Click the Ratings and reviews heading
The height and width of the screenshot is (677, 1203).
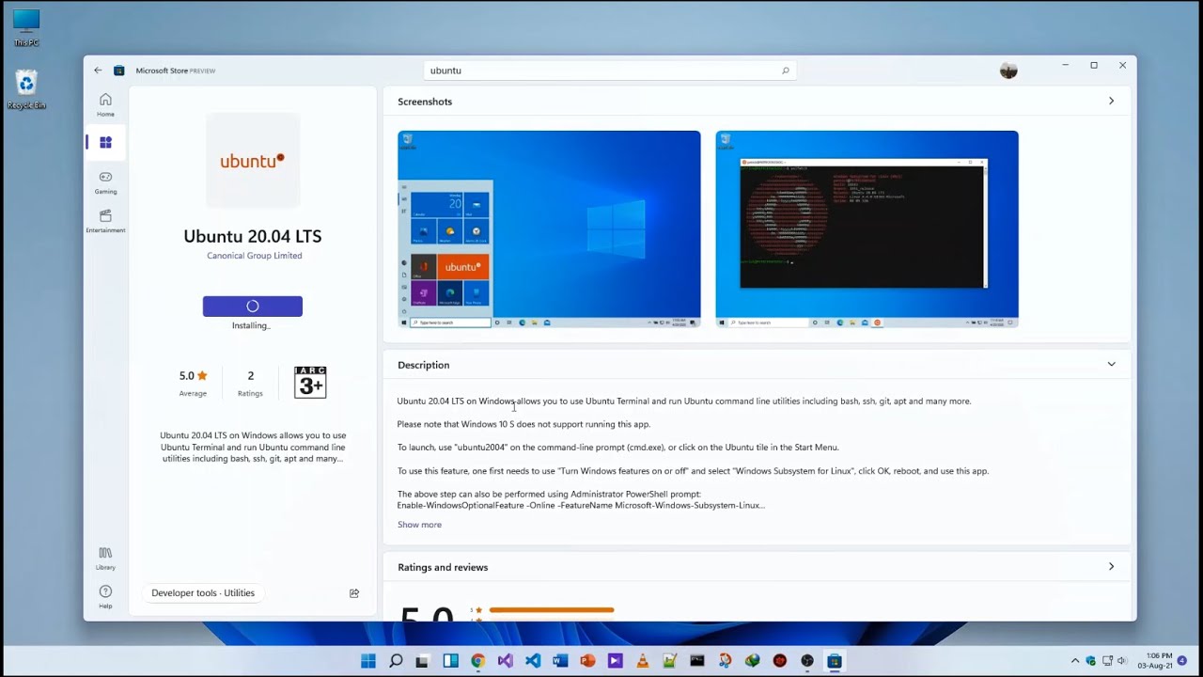click(x=443, y=568)
